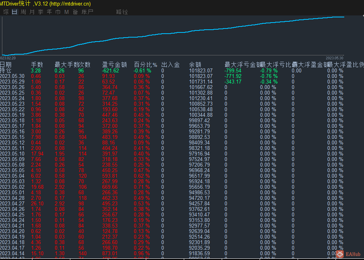Viewport: 364px width, 260px height.
Task: Click lots value 17.94 on 2023.05.10
Action: pos(38,154)
